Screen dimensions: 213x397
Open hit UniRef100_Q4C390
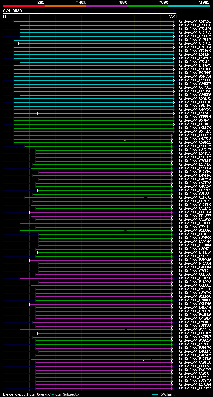click(x=195, y=187)
